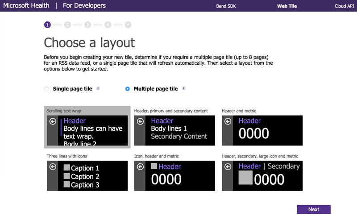Click the final checkmark step in progress indicator
The width and height of the screenshot is (357, 216).
(x=128, y=25)
